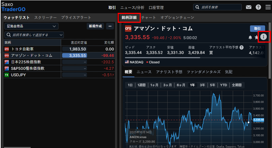Set chart range to YTD
This screenshot has width=272, height=148.
click(223, 85)
